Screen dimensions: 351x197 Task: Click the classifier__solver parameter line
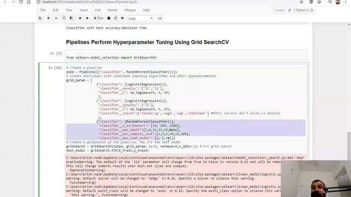tap(189, 113)
